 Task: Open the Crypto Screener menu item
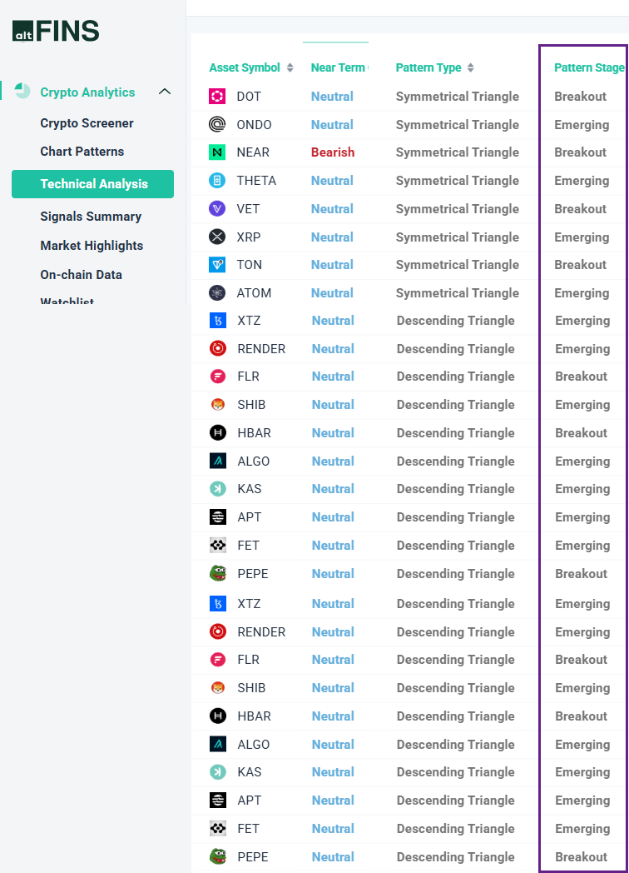[87, 123]
